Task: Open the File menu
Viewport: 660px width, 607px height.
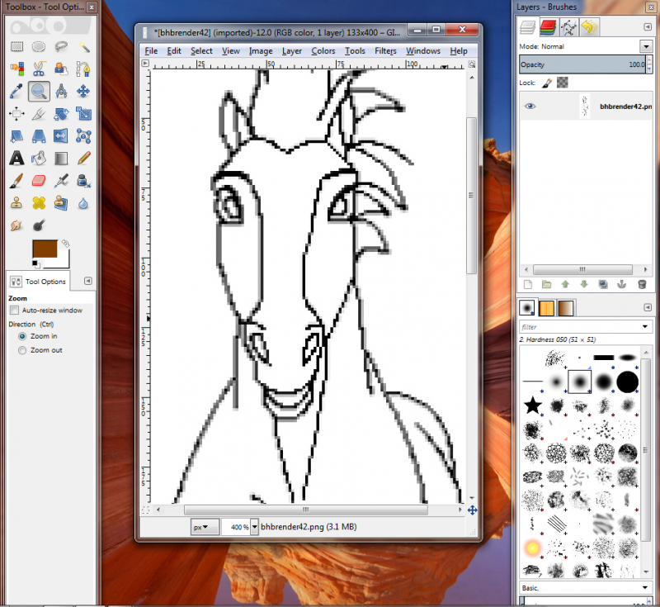Action: [151, 51]
